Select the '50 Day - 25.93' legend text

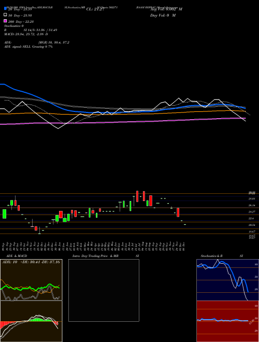(20, 15)
